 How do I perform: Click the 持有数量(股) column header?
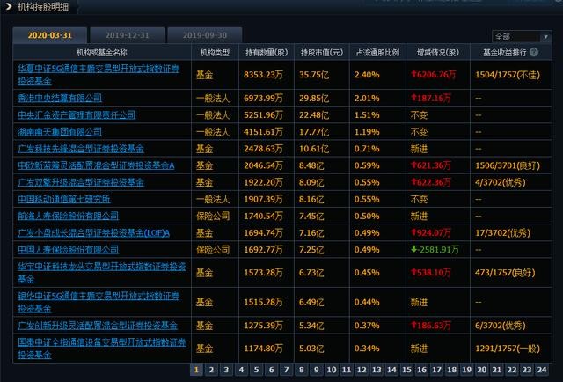[x=267, y=53]
